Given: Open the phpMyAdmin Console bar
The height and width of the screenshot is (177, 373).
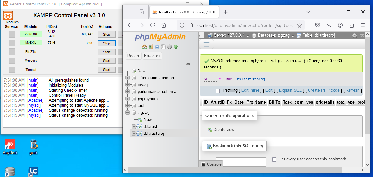Looking at the screenshot, I should coord(211,164).
